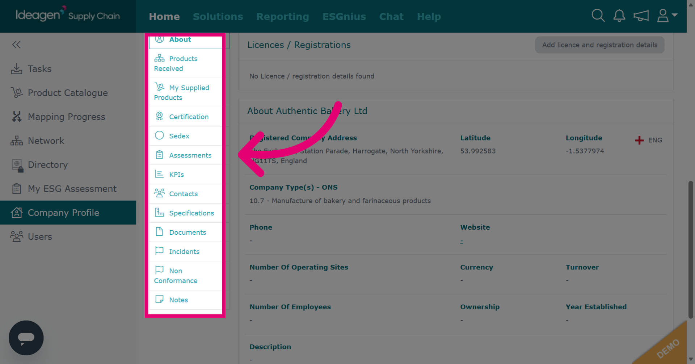This screenshot has width=695, height=364.
Task: Open the Solutions nav menu
Action: pyautogui.click(x=218, y=17)
